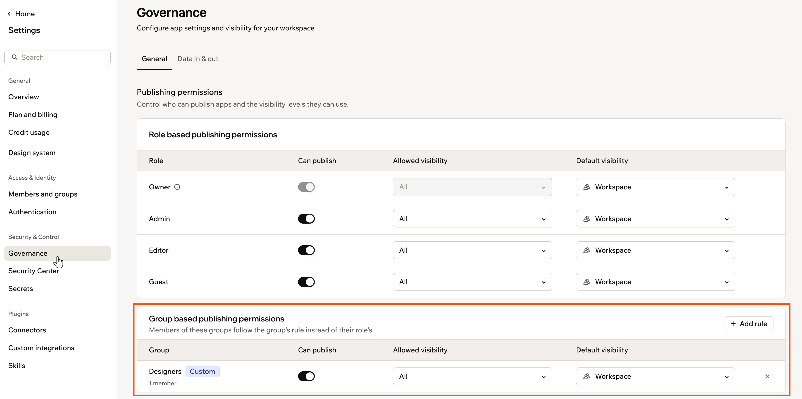Image resolution: width=802 pixels, height=399 pixels.
Task: Expand Editor allowed visibility dropdown
Action: pyautogui.click(x=472, y=250)
